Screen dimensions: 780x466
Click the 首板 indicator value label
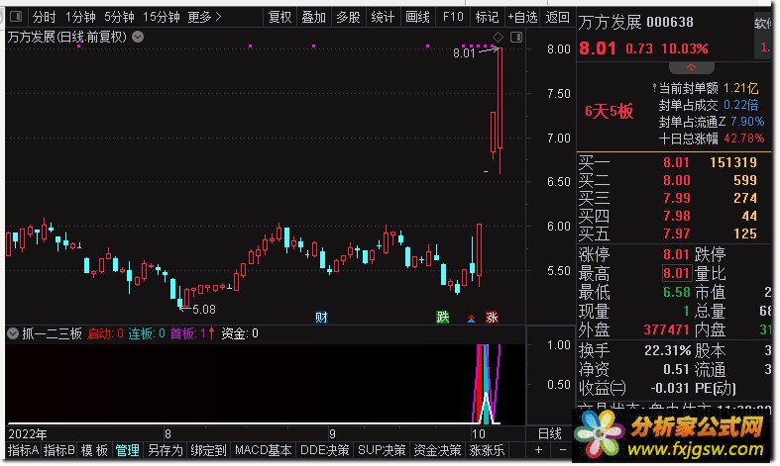(x=187, y=333)
